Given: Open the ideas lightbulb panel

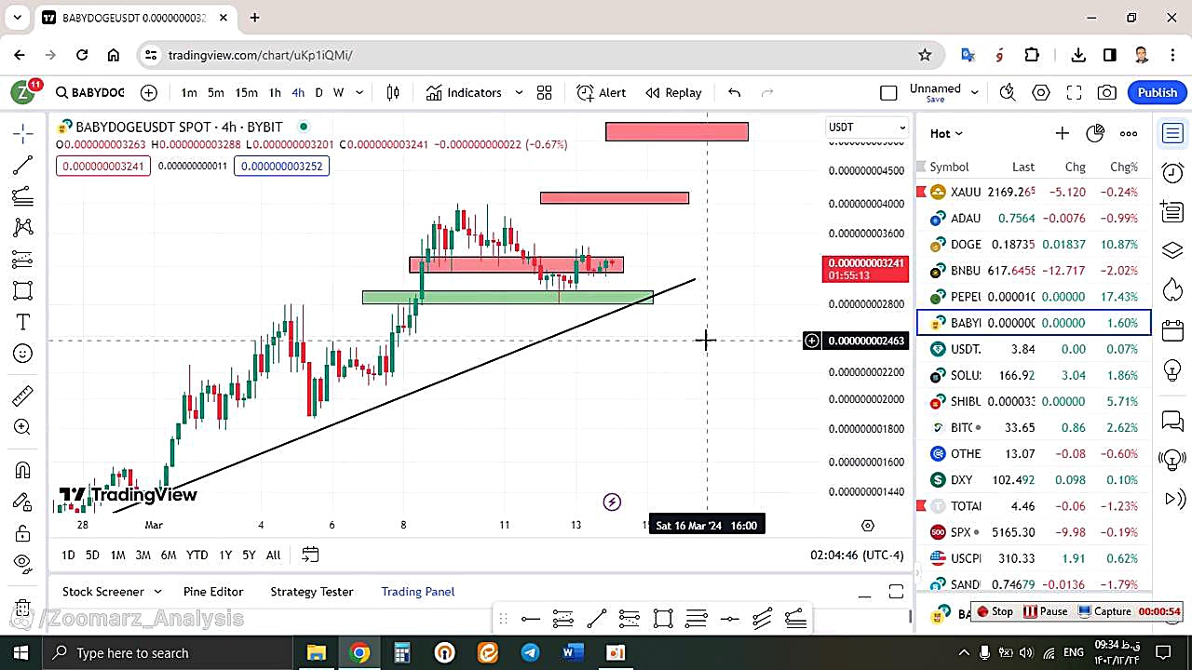Looking at the screenshot, I should click(1172, 370).
